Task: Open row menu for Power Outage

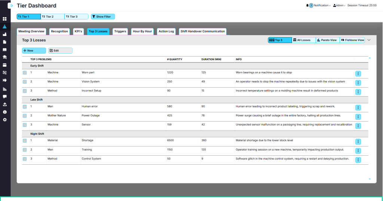Action: 358,117
